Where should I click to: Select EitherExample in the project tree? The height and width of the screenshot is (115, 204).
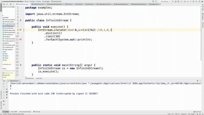coord(9,22)
